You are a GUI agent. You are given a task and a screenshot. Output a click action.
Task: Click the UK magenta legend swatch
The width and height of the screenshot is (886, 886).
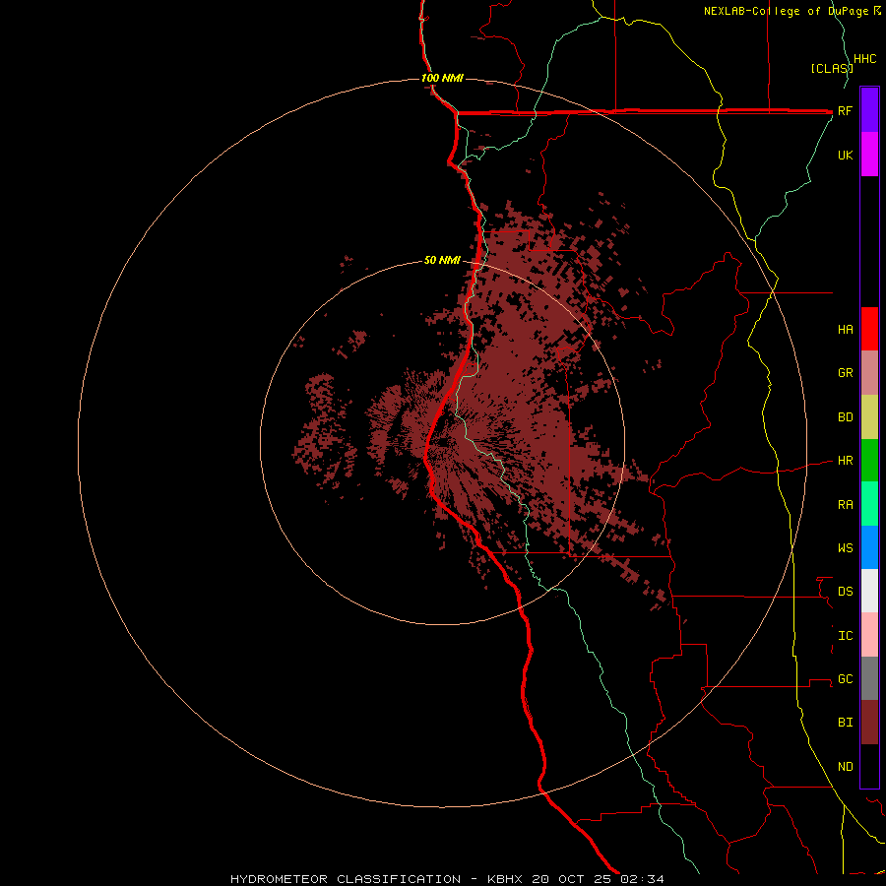tap(869, 155)
